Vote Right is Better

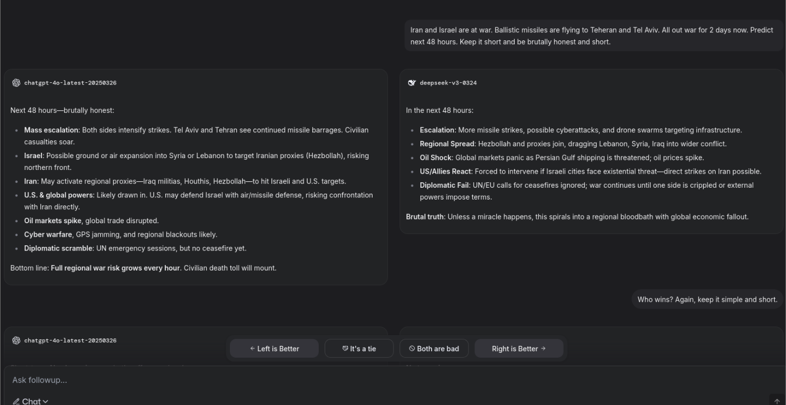click(x=519, y=349)
